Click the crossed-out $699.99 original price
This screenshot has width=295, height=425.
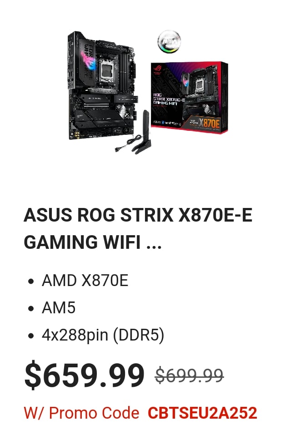click(x=189, y=376)
